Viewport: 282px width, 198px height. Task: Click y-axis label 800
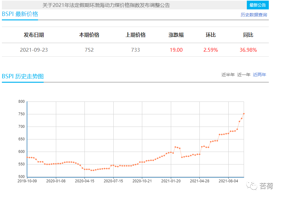coord(21,102)
